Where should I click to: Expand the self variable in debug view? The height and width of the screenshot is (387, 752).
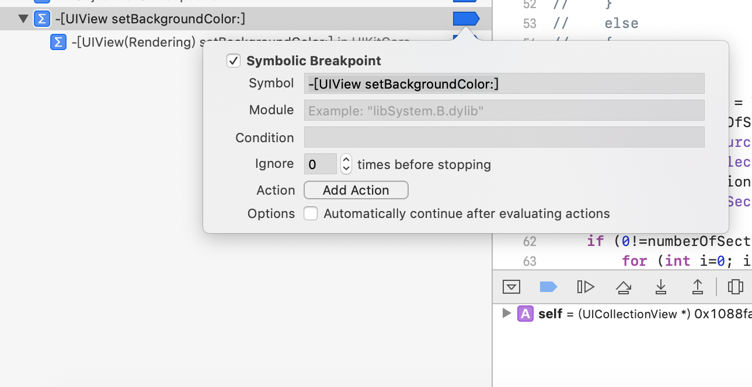[506, 313]
